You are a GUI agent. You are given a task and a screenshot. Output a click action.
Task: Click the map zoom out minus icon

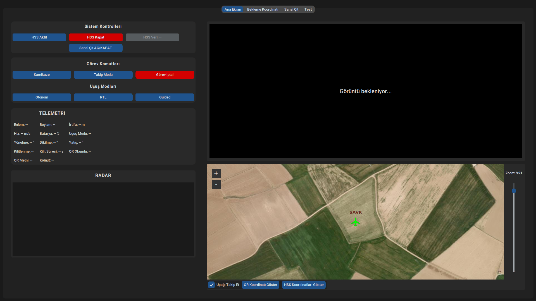coord(216,185)
